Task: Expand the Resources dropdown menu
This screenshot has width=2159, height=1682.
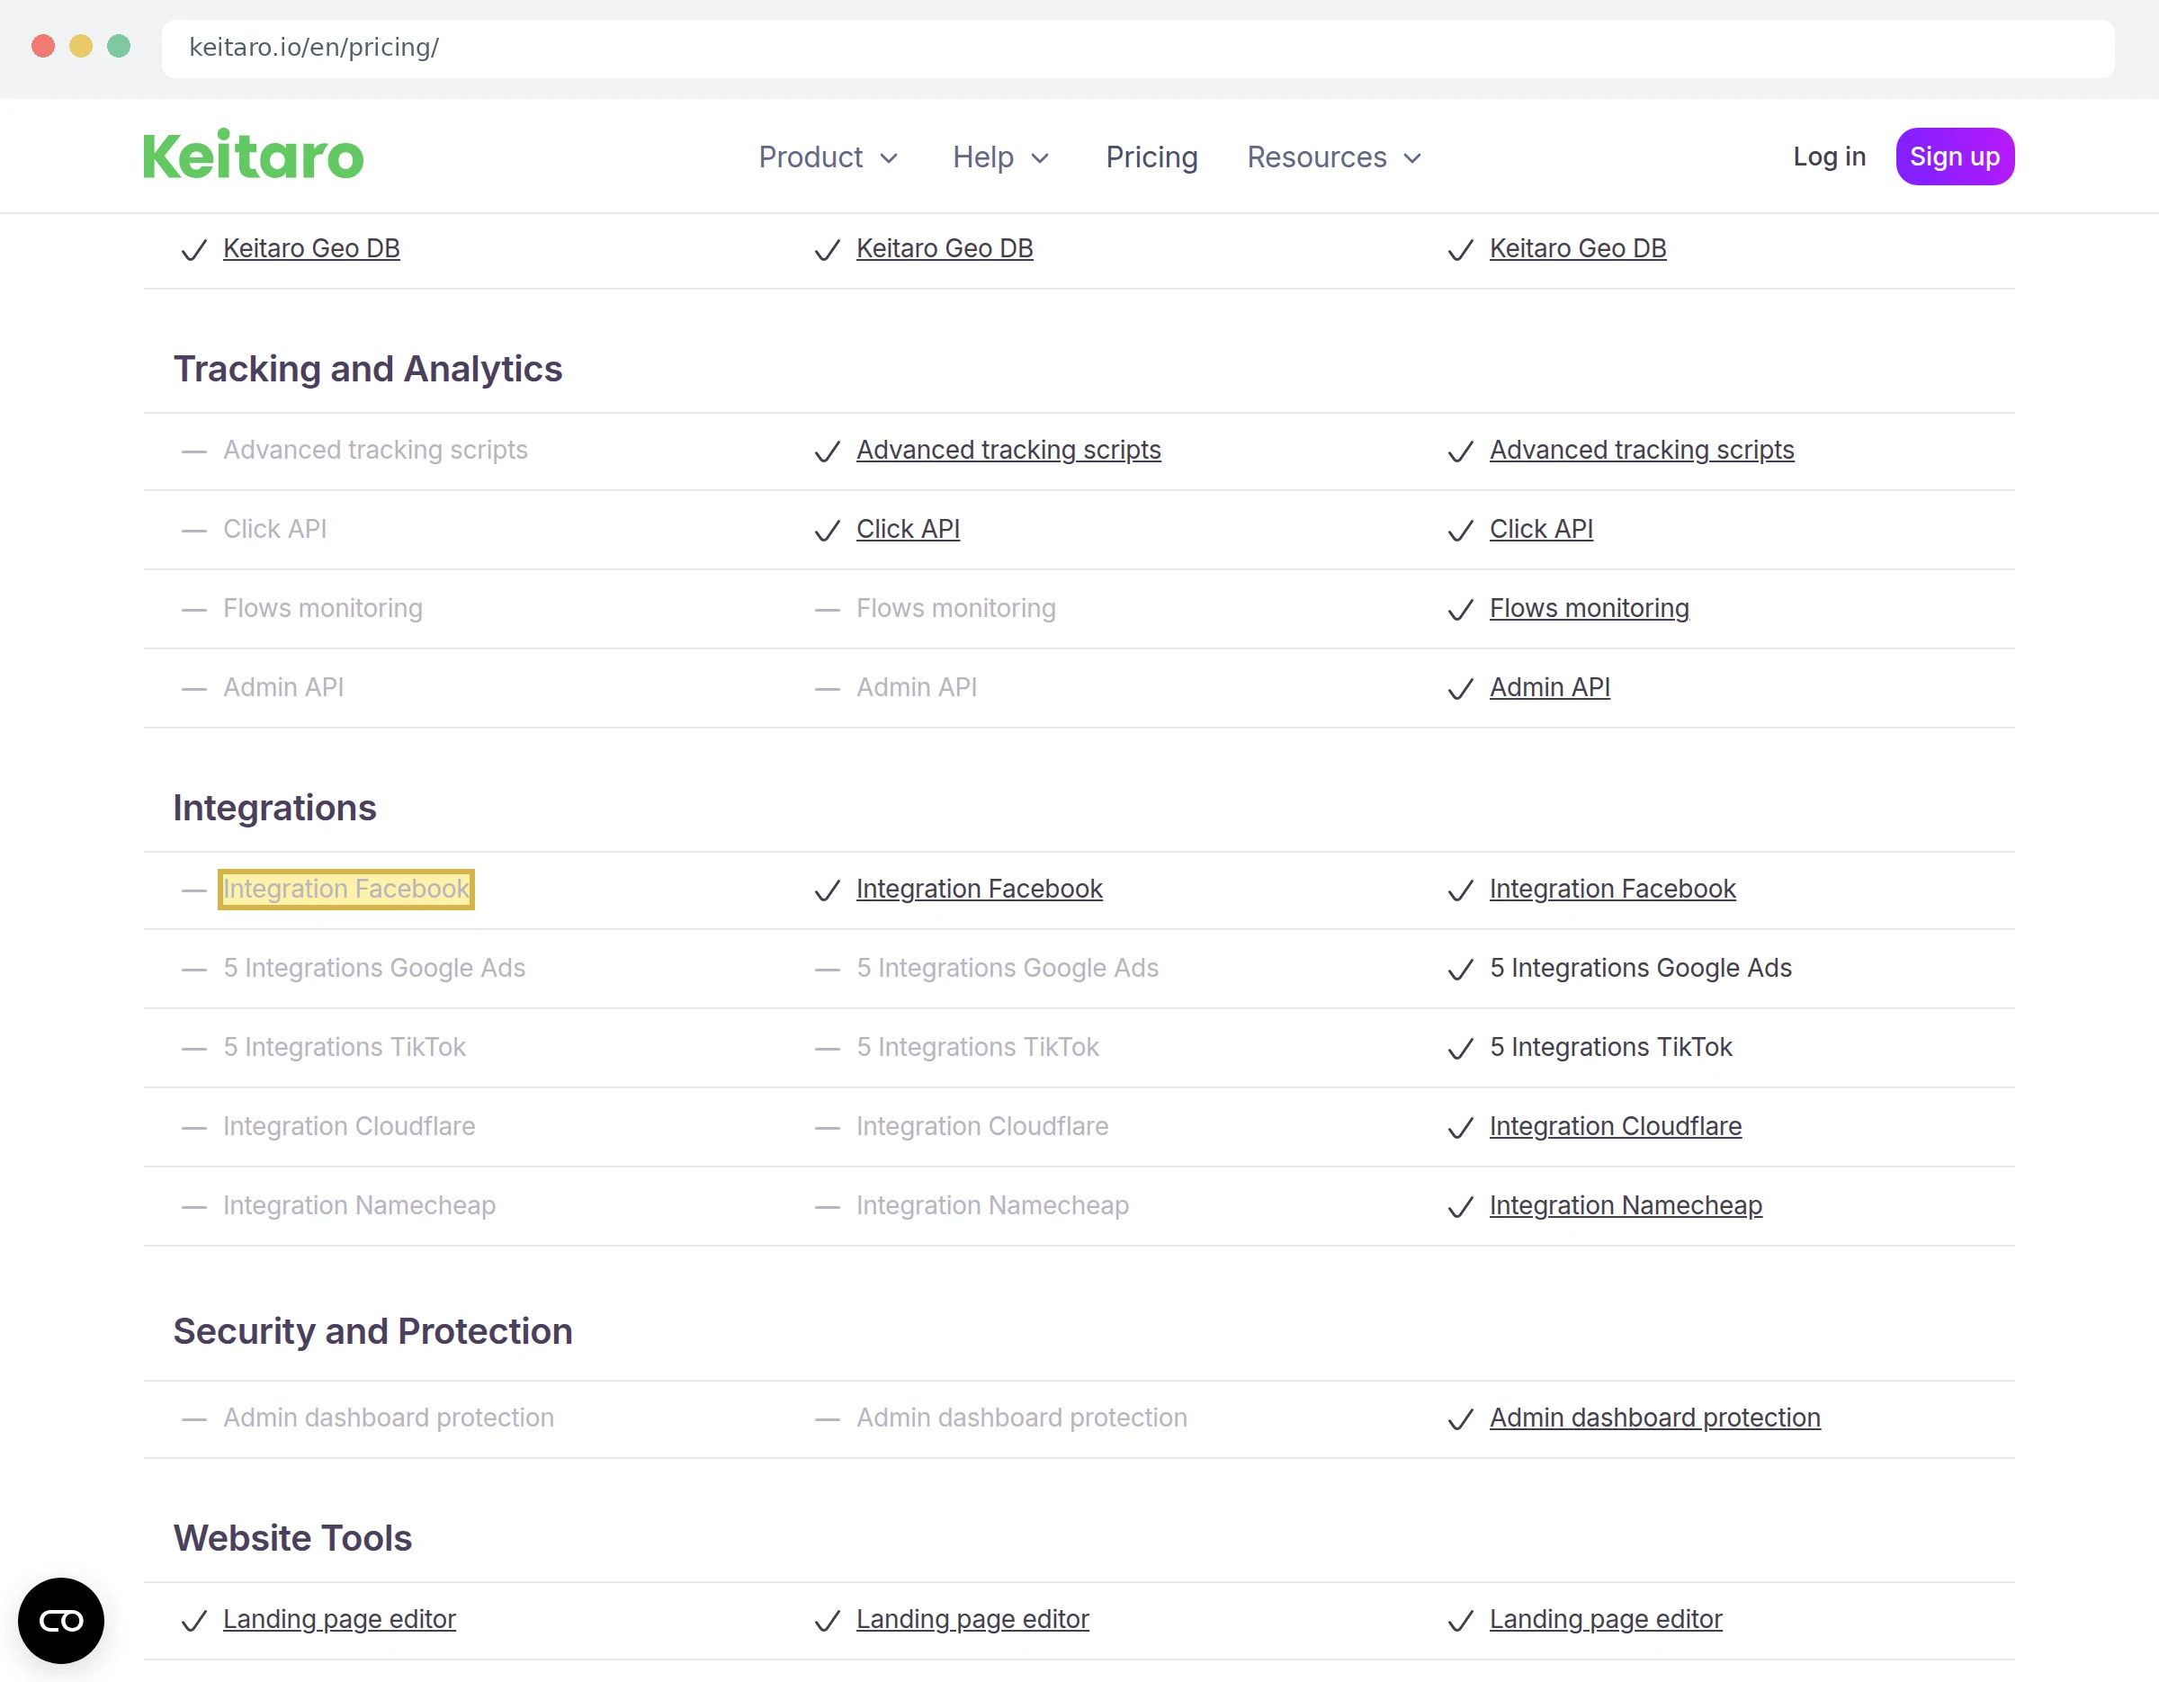Action: point(1335,157)
